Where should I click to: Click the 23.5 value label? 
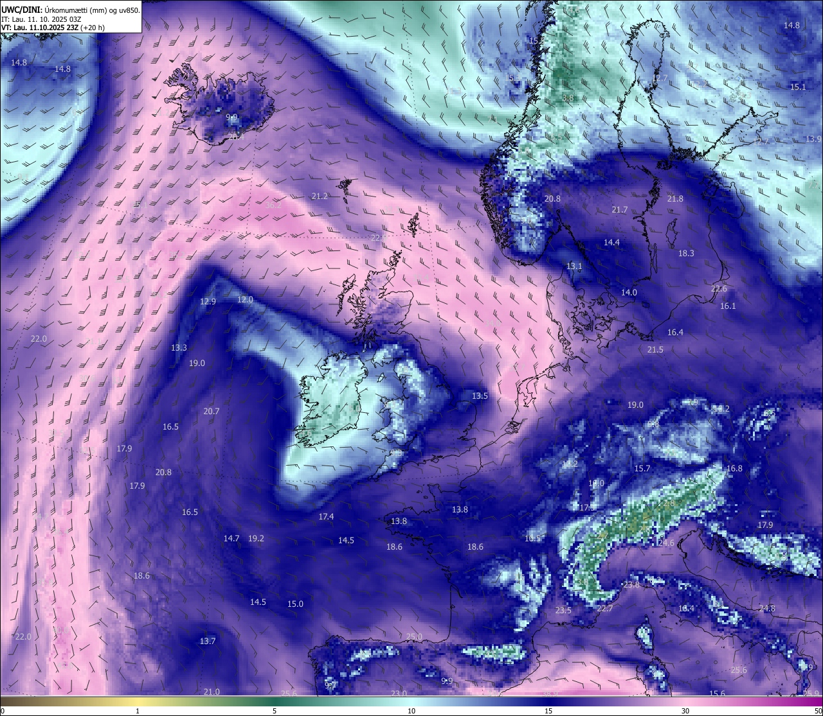coord(563,611)
